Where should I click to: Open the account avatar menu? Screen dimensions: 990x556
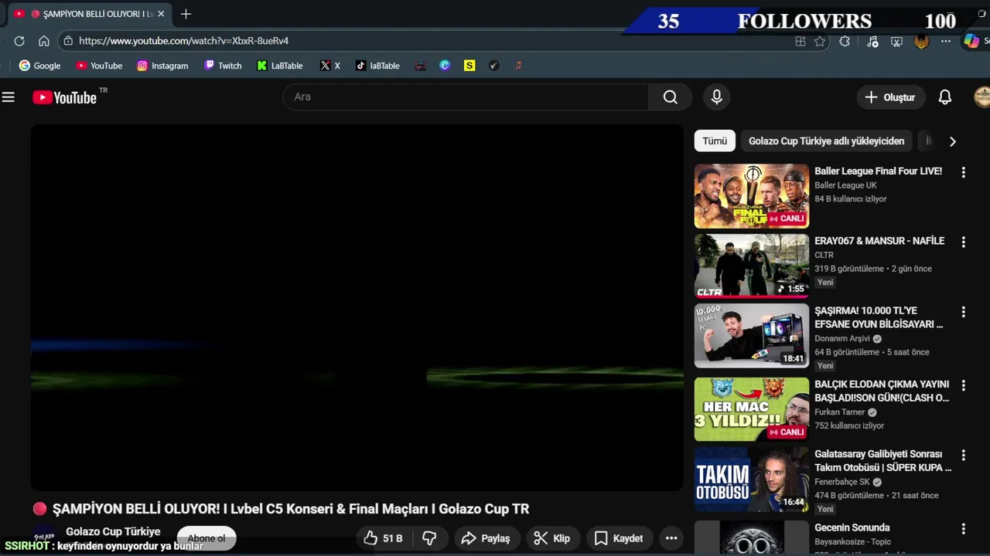[982, 97]
